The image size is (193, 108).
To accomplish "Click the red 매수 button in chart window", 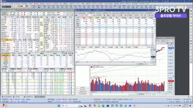I will pos(168,43).
